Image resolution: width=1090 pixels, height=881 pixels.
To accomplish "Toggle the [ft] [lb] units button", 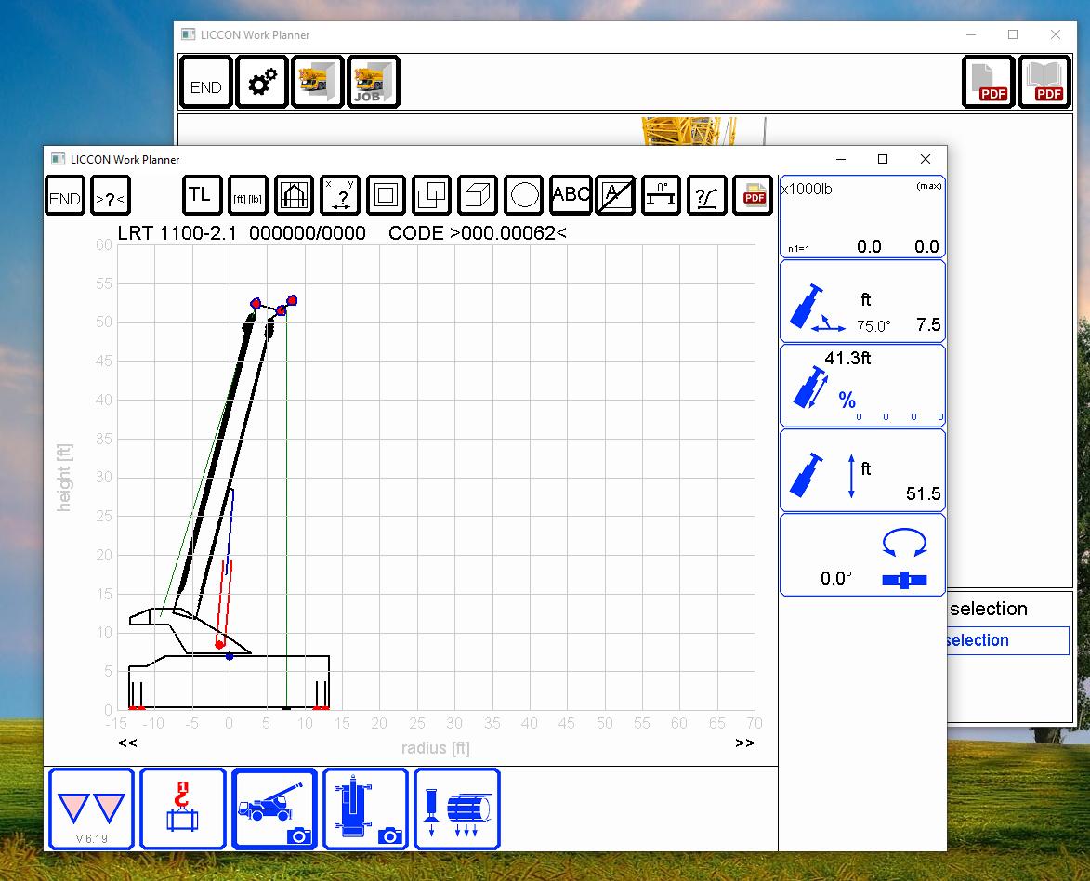I will coord(248,195).
